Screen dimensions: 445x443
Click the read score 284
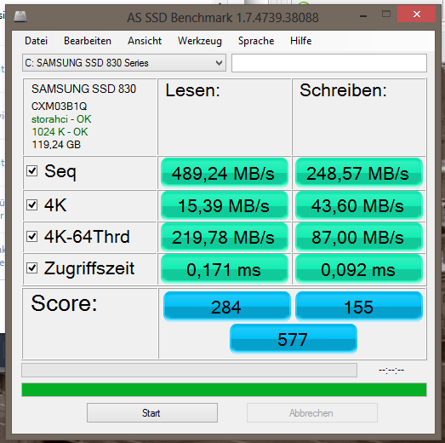click(x=227, y=307)
